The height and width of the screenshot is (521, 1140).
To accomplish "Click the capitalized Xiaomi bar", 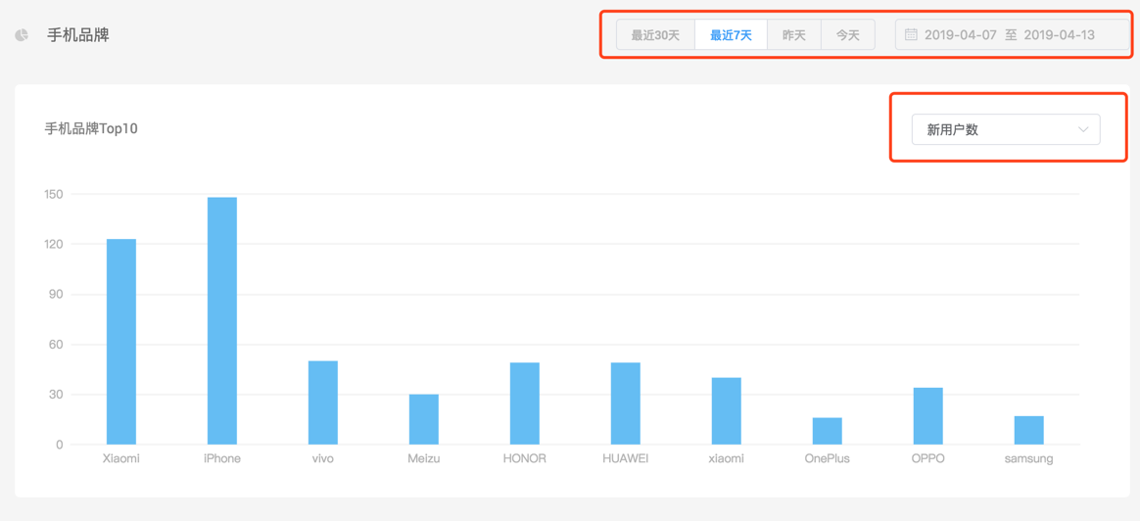I will coord(121,342).
